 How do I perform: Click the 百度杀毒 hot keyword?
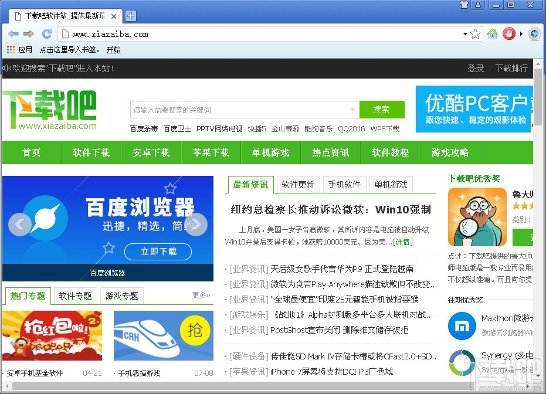click(x=144, y=129)
